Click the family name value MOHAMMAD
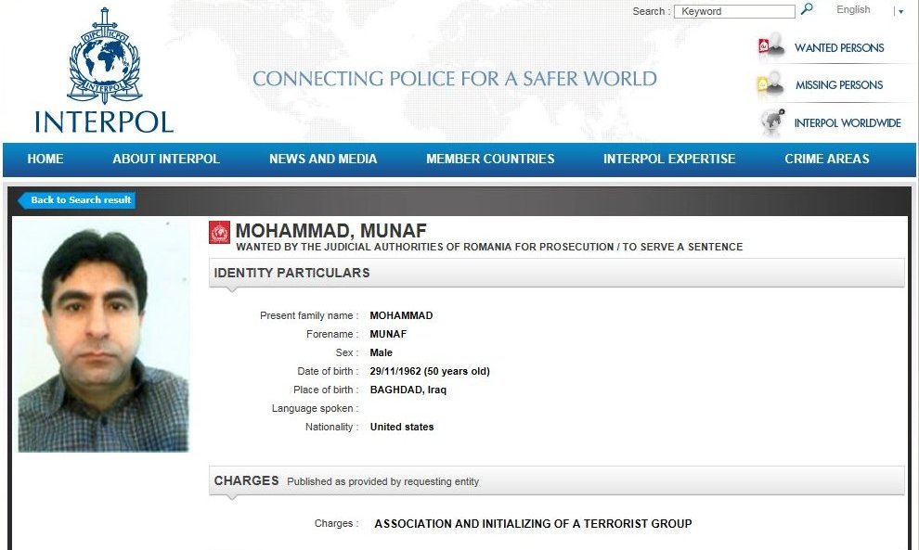The height and width of the screenshot is (550, 919). 401,315
